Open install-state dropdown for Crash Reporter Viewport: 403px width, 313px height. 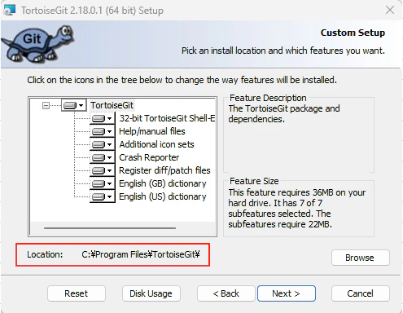[103, 157]
